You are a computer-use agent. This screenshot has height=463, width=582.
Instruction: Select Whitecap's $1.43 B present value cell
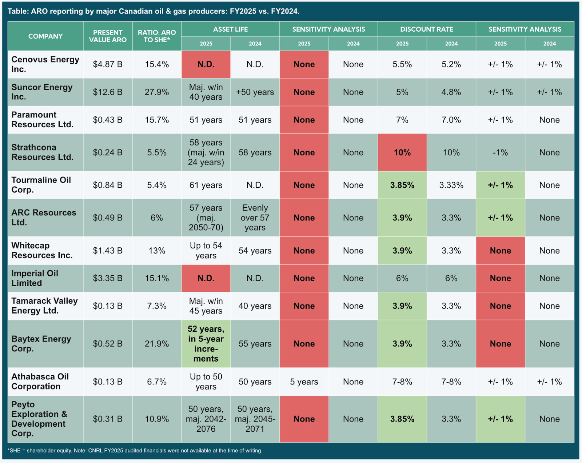pyautogui.click(x=108, y=251)
